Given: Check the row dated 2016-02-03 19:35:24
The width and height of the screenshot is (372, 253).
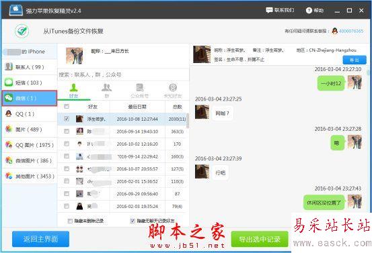Looking at the screenshot, I should pos(67,207).
